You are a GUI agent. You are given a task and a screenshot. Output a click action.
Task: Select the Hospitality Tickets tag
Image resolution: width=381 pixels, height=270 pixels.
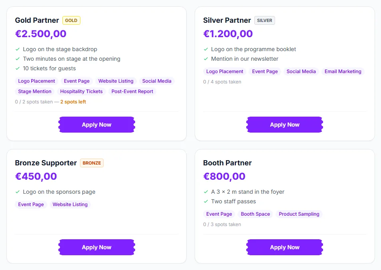(82, 91)
